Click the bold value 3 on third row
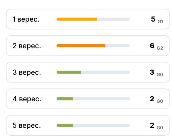Screen dimensions: 172x137 (152, 72)
